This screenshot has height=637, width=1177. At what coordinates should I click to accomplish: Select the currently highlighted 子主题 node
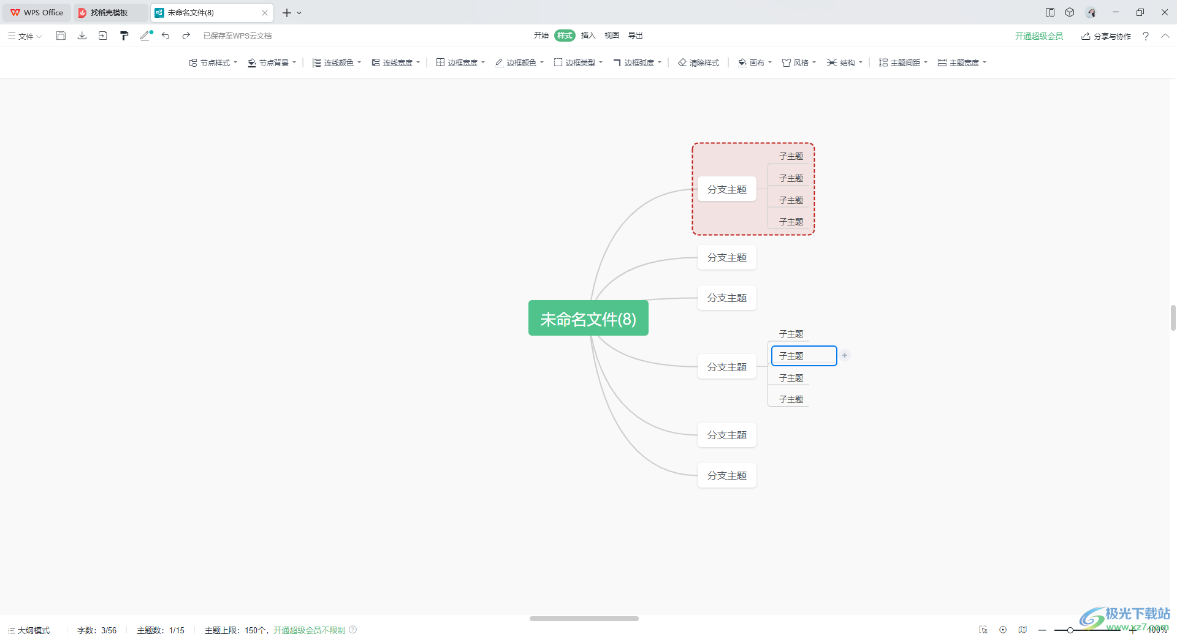[804, 355]
